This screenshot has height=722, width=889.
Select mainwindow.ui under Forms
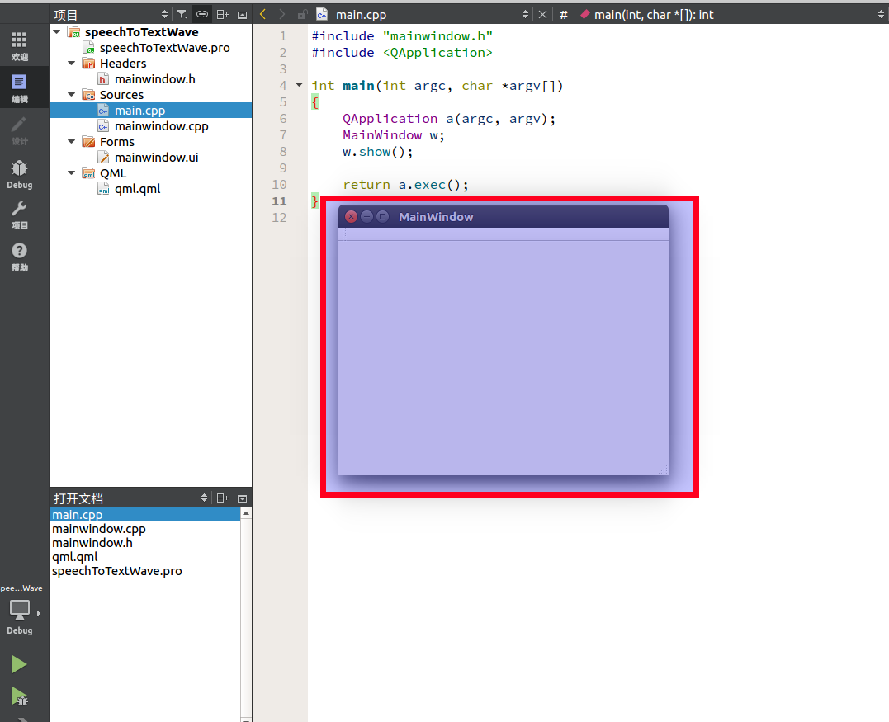tap(156, 158)
